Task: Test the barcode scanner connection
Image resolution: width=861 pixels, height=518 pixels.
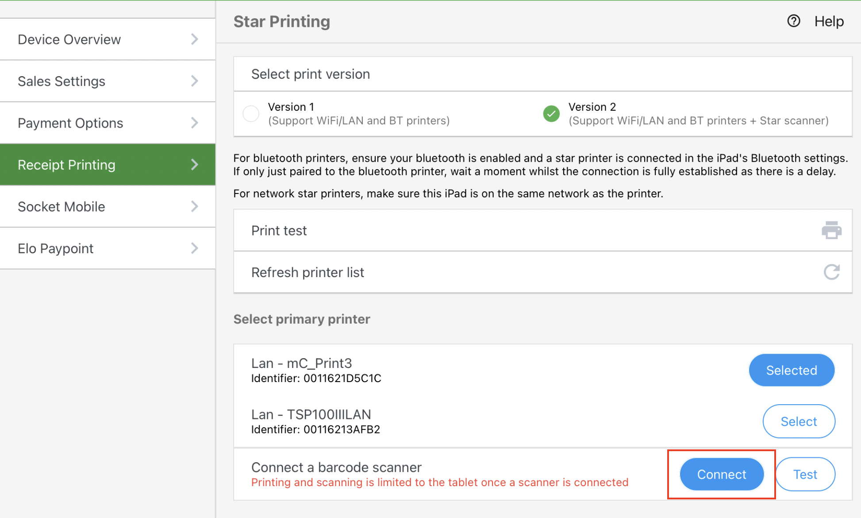Action: pos(805,474)
